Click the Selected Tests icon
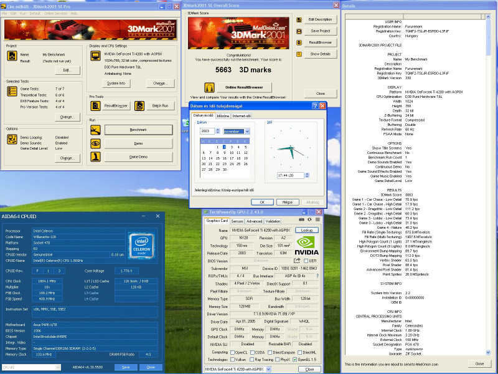 coord(12,91)
